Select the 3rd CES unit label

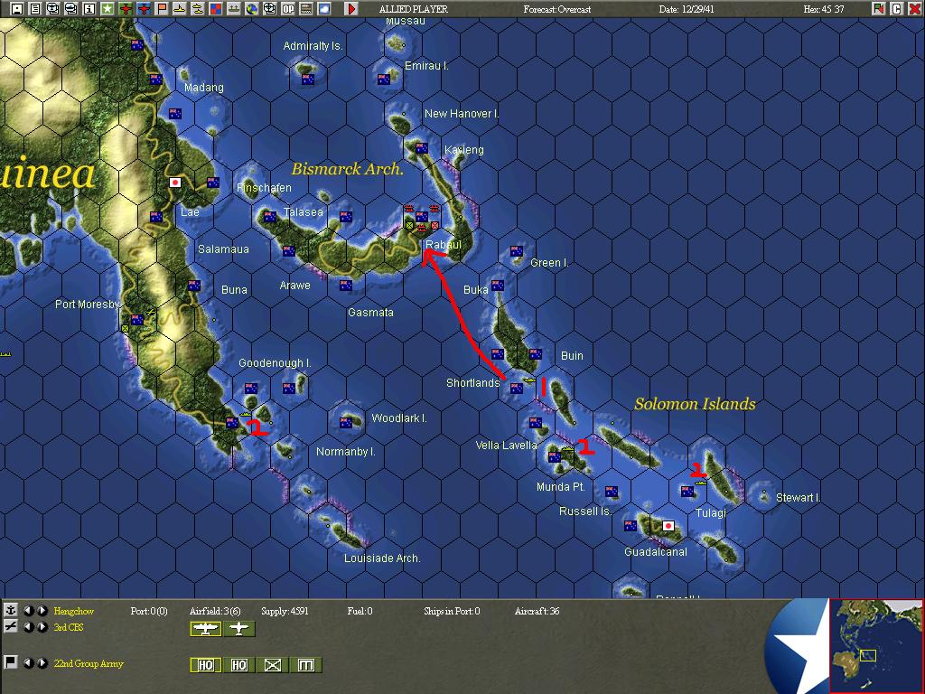(69, 627)
